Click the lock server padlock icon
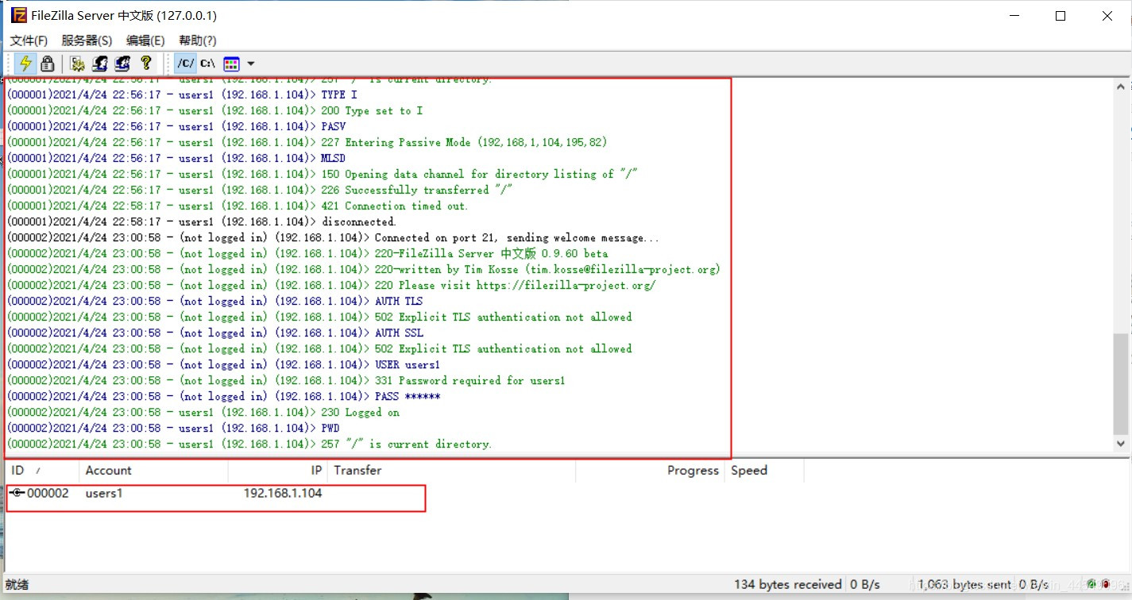 pyautogui.click(x=48, y=63)
